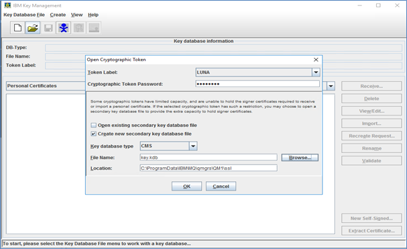Viewport: 407px width, 249px height.
Task: Click the greyed-out toolbar icon next to the blue person
Action: [x=78, y=28]
